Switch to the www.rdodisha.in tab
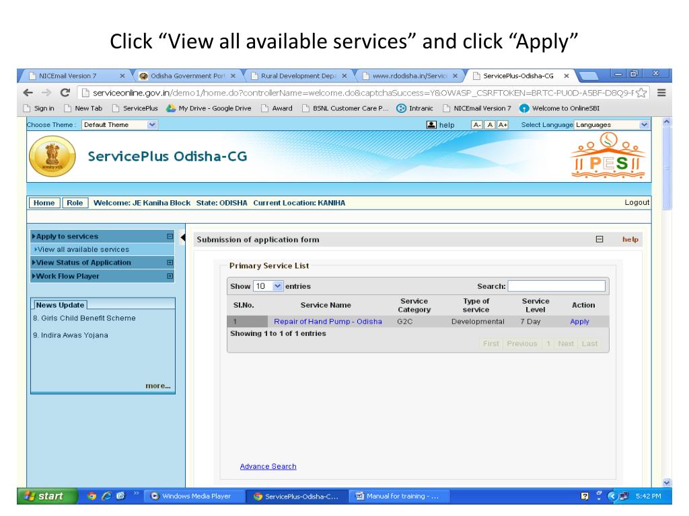The image size is (689, 516). pyautogui.click(x=410, y=76)
